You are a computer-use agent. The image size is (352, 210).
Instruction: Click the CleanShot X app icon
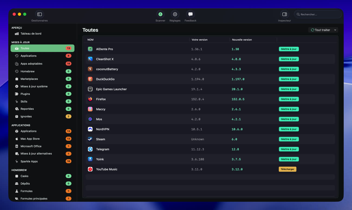coord(90,59)
